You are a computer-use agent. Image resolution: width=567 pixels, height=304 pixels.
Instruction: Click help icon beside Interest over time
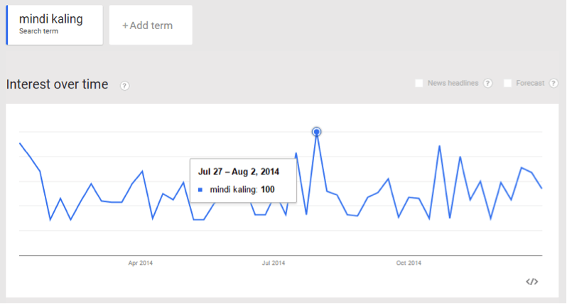tap(124, 86)
